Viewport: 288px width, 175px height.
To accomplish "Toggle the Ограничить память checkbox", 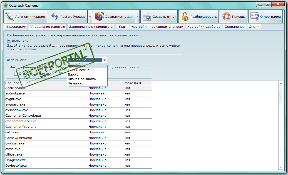I will click(16, 74).
